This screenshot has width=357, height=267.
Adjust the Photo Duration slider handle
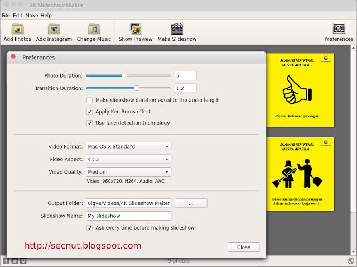click(x=124, y=75)
